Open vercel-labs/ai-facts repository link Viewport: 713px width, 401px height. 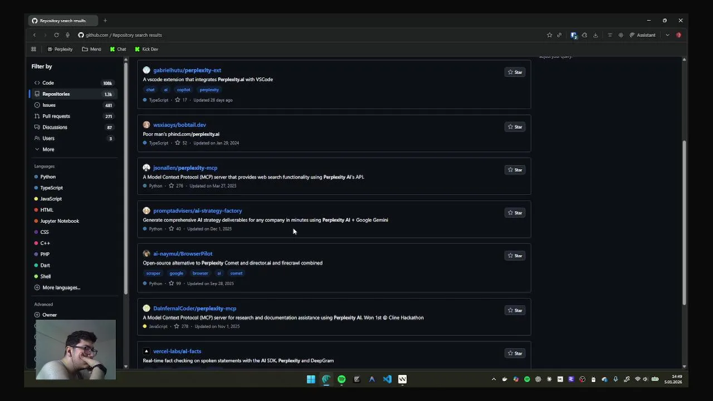(x=177, y=351)
